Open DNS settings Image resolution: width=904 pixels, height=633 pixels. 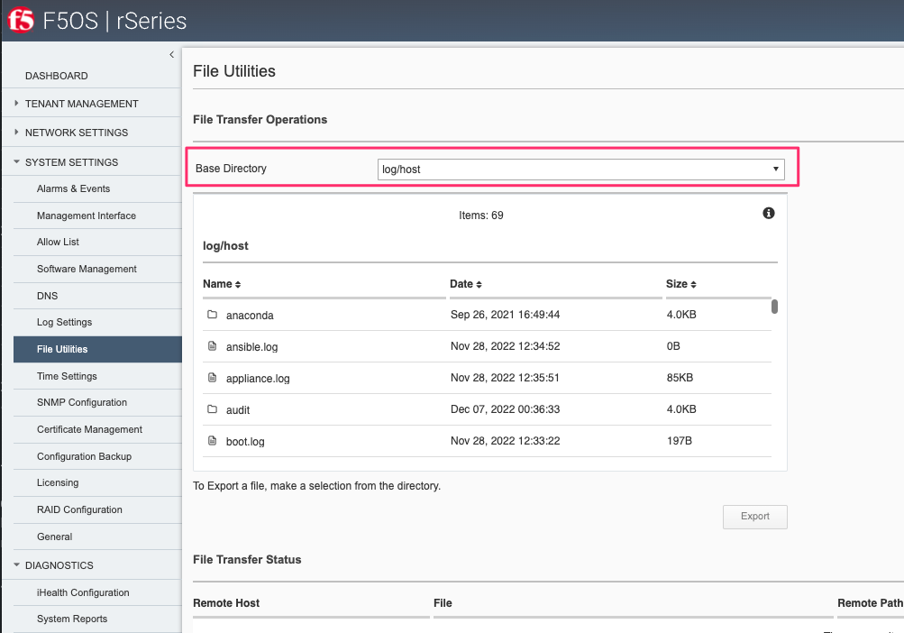47,296
